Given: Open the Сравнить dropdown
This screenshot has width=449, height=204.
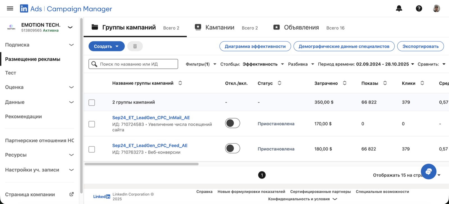Looking at the screenshot, I should tap(432, 64).
